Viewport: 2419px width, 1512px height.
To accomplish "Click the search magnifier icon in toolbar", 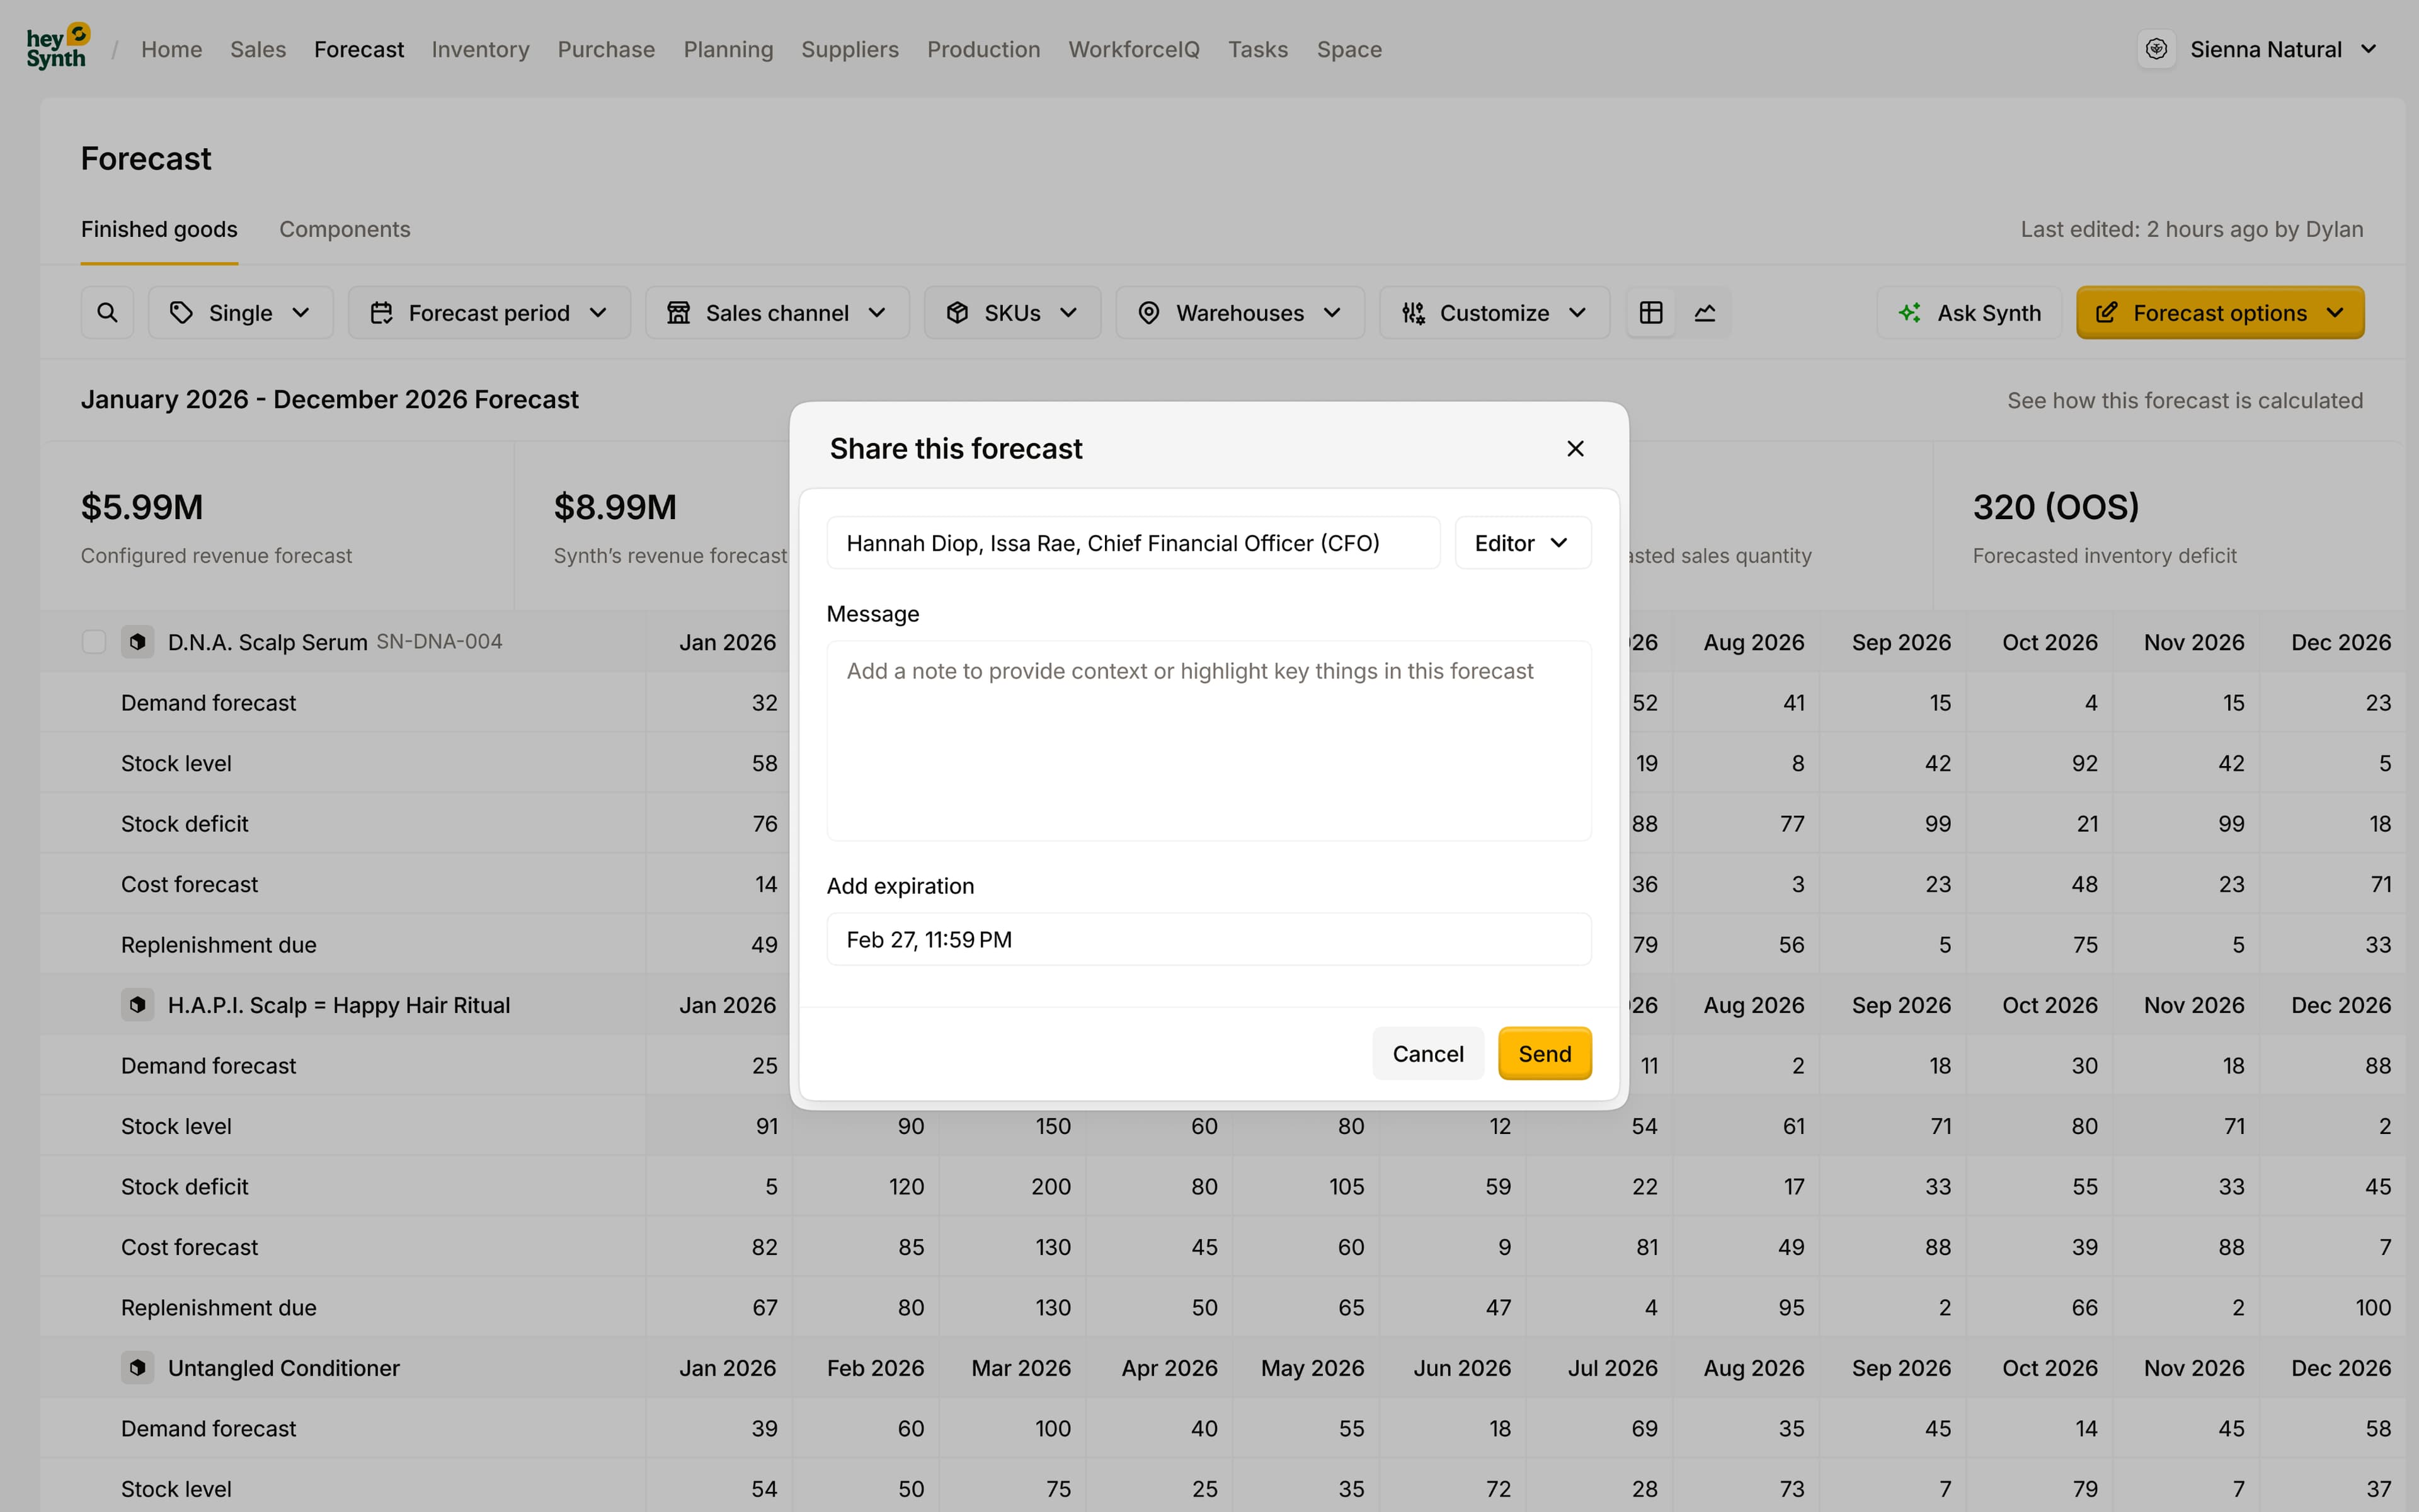I will click(107, 313).
